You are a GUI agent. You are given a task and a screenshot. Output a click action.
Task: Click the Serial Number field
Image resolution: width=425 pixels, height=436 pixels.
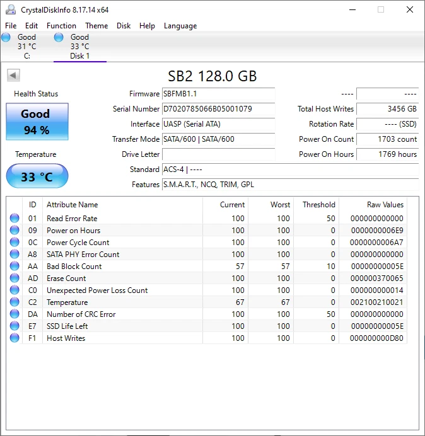pyautogui.click(x=218, y=109)
